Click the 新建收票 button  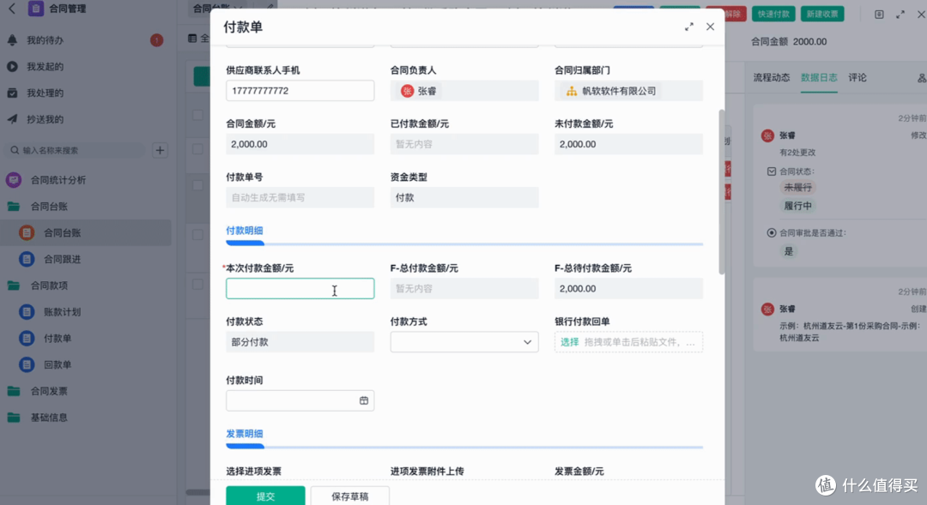point(822,14)
